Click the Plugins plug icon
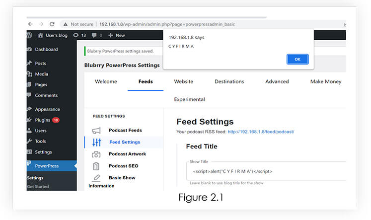This screenshot has width=371, height=220. (29, 120)
